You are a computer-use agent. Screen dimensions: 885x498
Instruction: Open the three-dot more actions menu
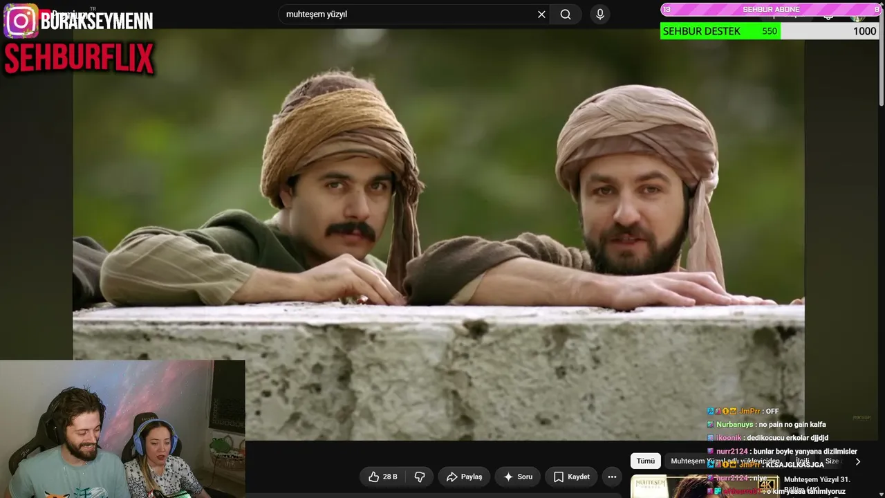(612, 477)
